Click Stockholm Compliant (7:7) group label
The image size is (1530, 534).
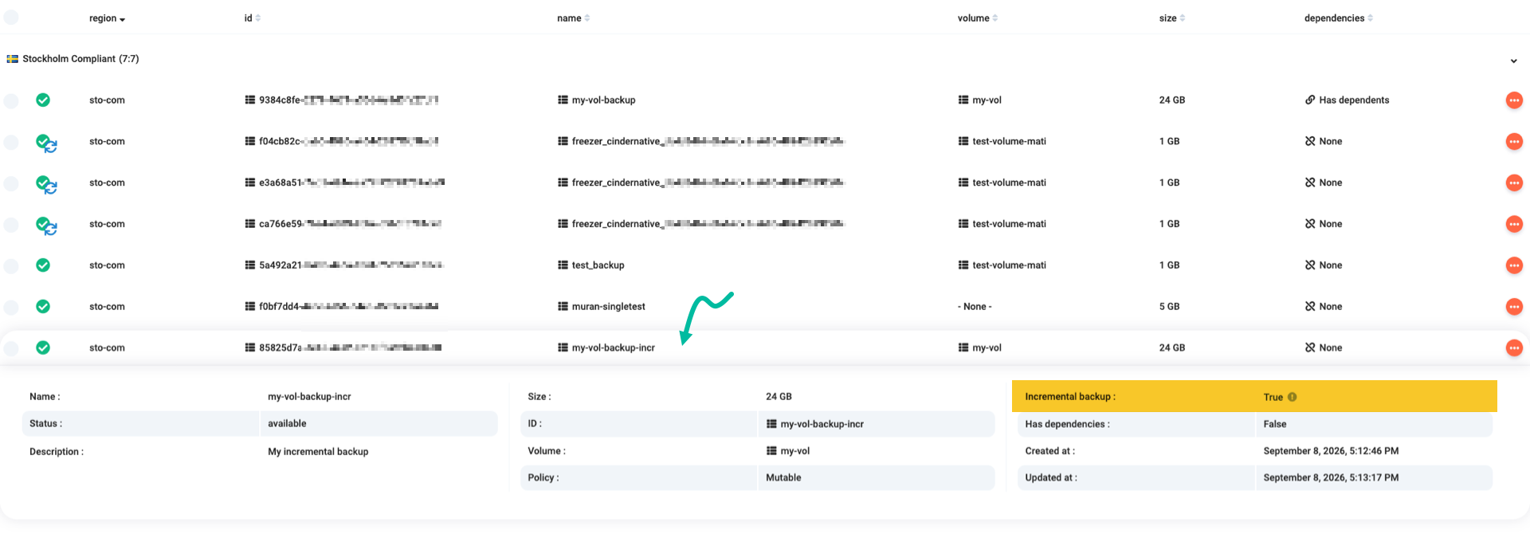point(80,59)
